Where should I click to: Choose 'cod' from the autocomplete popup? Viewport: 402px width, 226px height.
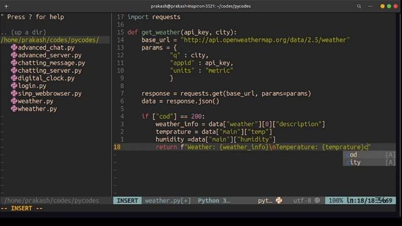tap(369, 154)
